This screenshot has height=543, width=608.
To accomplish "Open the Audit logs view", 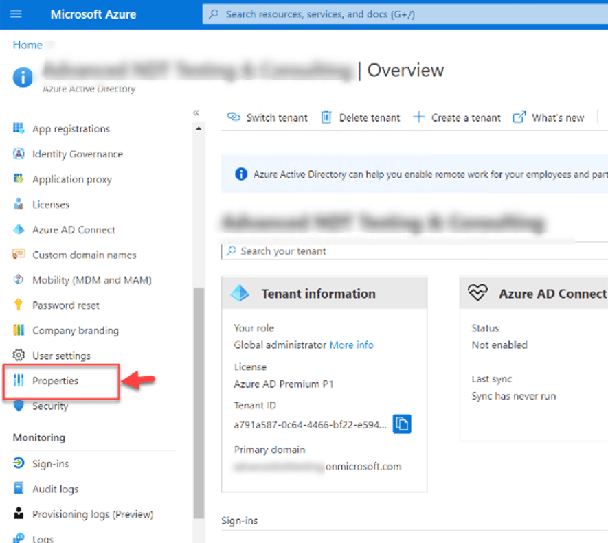I will click(x=56, y=489).
